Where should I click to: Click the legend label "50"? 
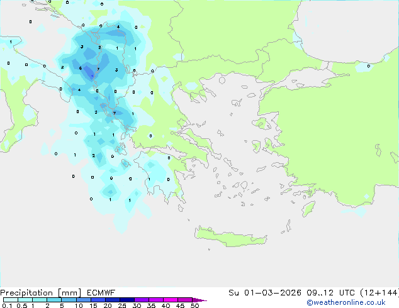coord(195,305)
